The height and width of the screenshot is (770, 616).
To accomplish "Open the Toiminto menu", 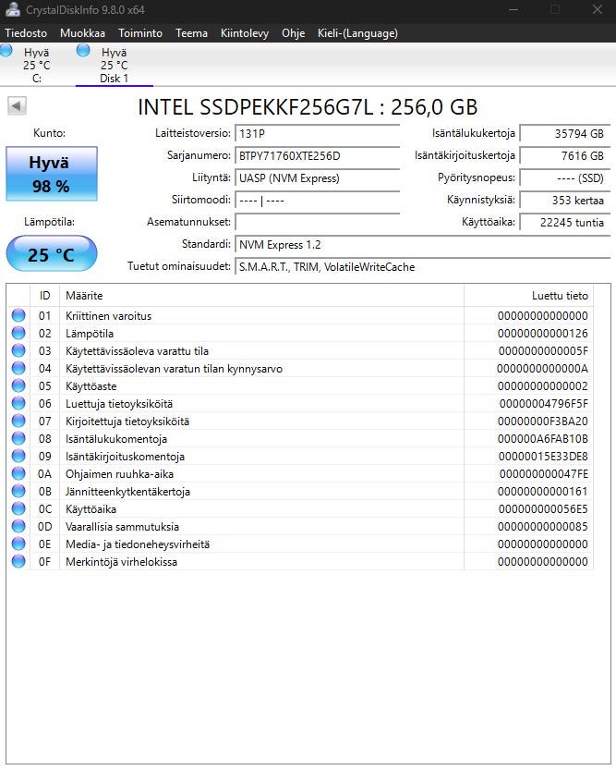I will (140, 33).
